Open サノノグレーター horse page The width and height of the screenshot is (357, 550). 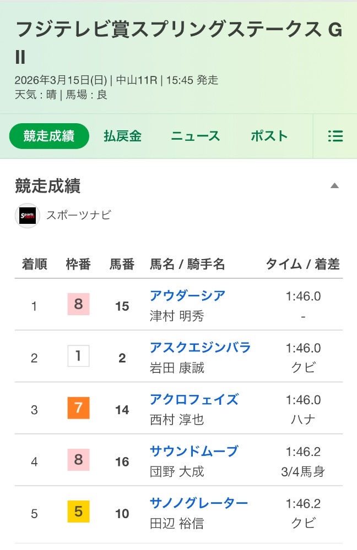pos(199,503)
